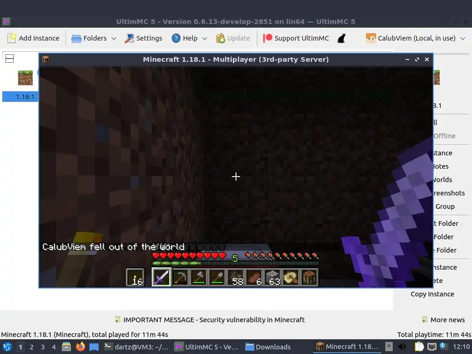Click the green experience bar
Image resolution: width=472 pixels, height=354 pixels.
pos(236,263)
